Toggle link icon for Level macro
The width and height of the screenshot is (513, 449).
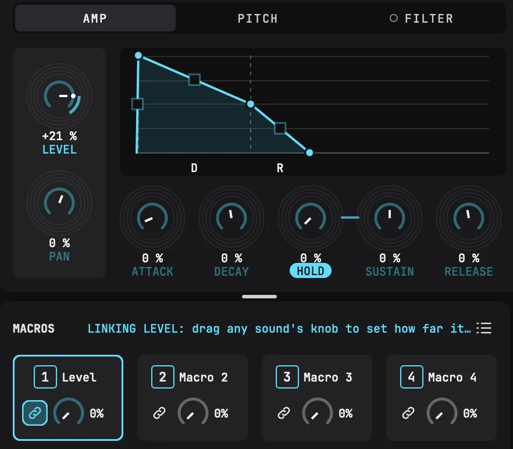[x=35, y=413]
